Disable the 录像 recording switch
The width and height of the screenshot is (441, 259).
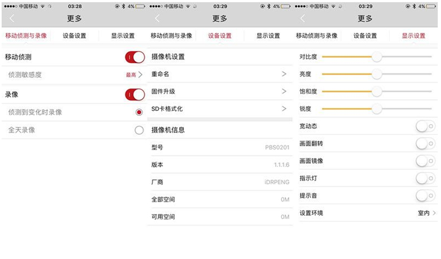pyautogui.click(x=135, y=95)
